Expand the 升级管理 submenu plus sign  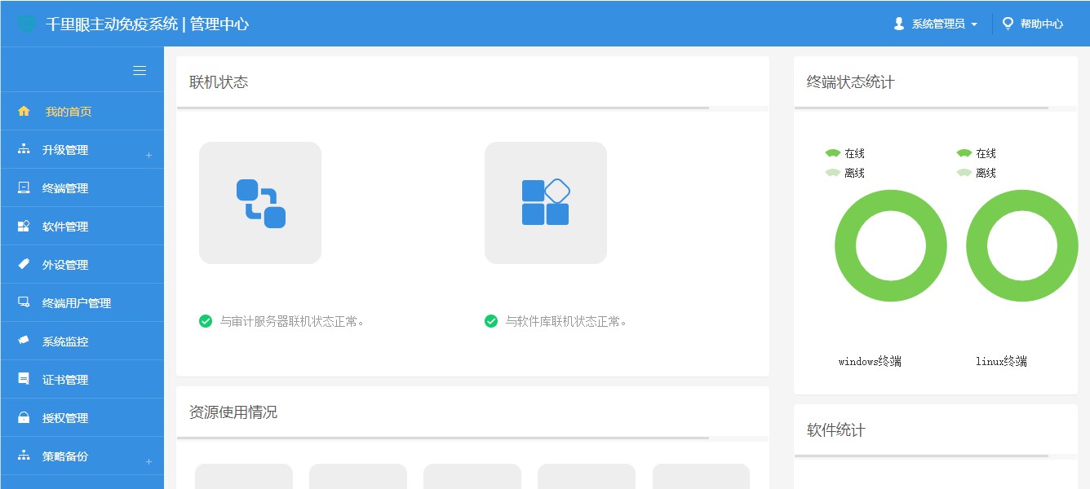[148, 155]
